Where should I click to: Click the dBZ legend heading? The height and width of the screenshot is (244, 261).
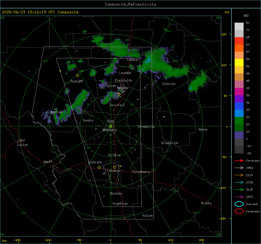tap(246, 15)
